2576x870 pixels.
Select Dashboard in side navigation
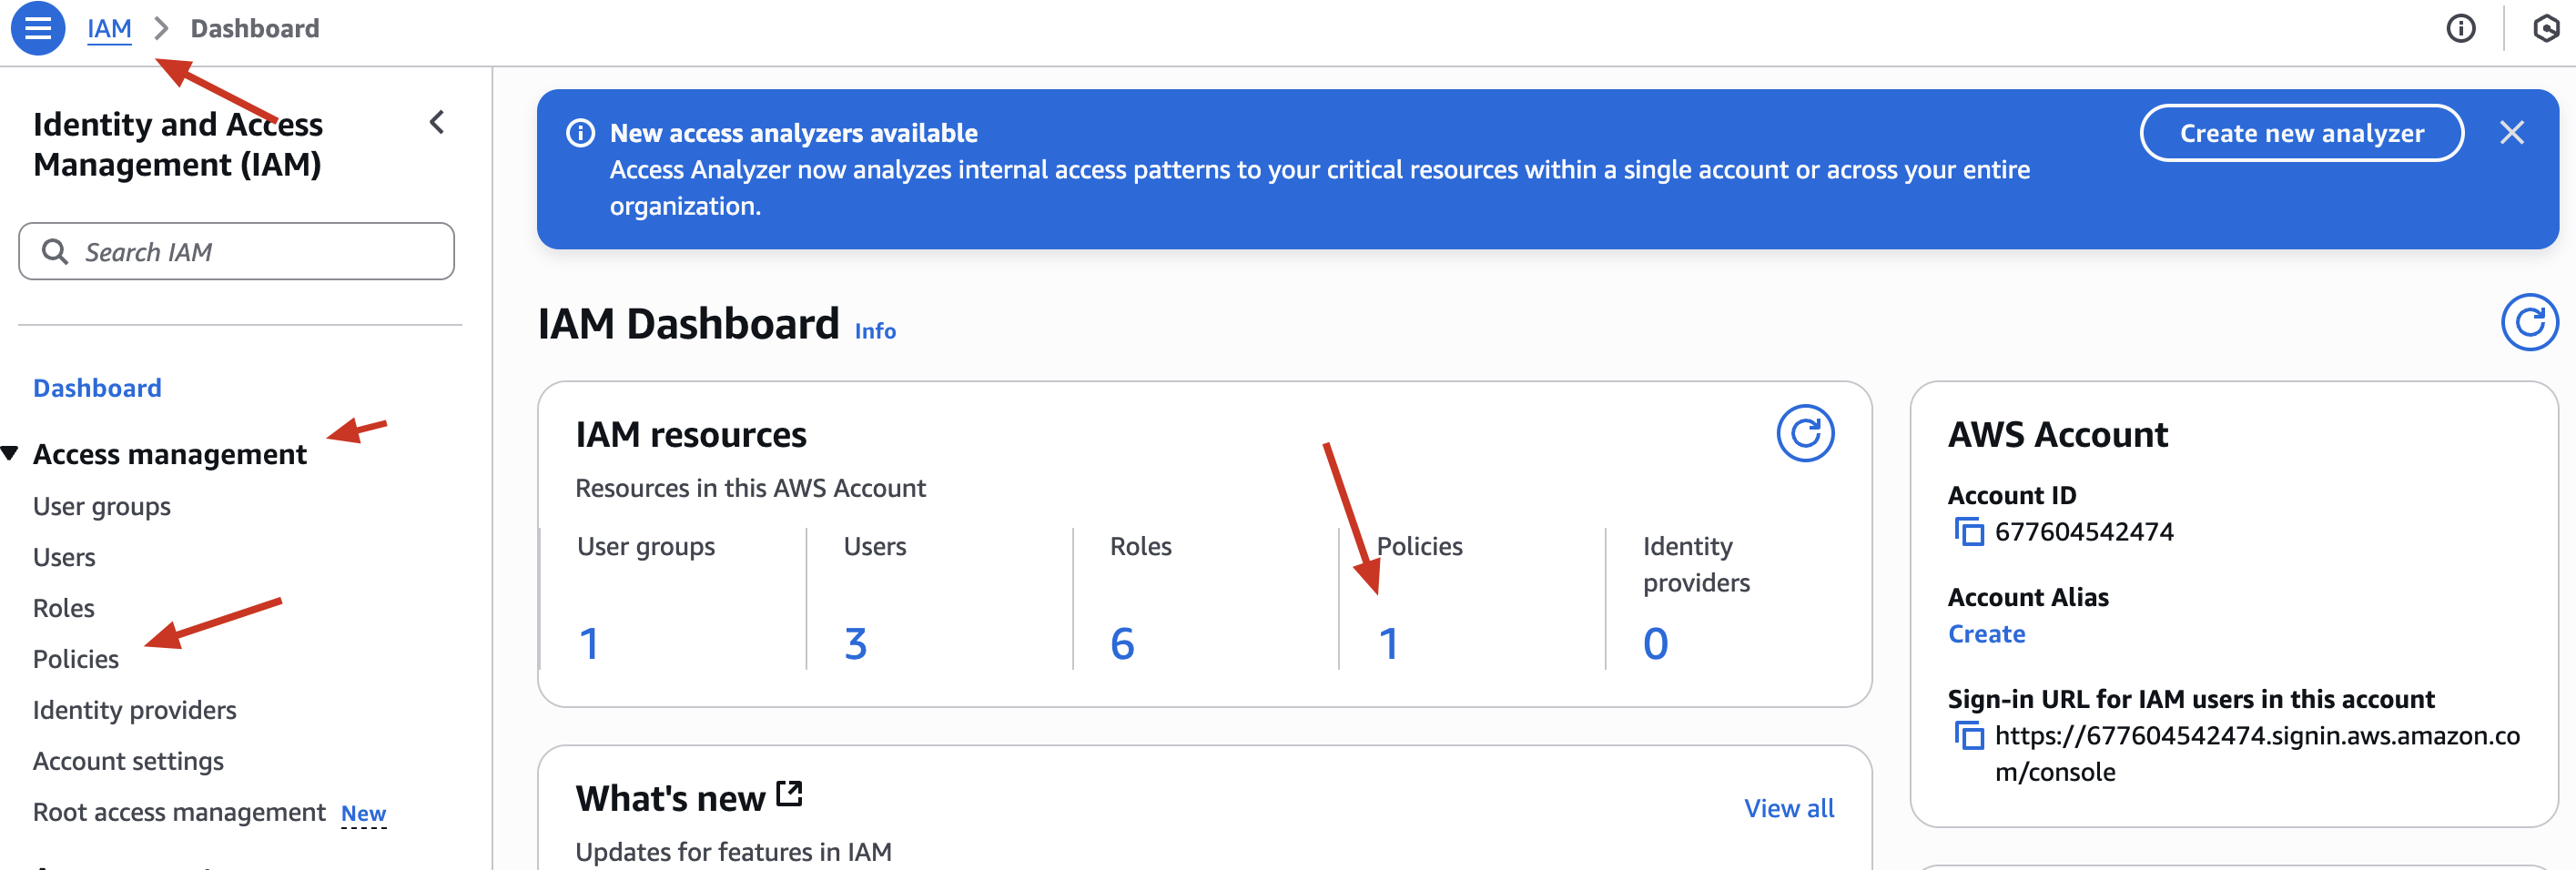[97, 387]
